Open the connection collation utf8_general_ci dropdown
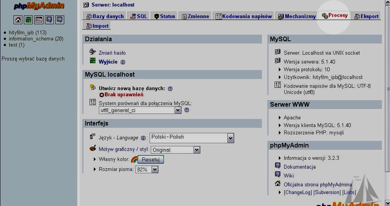 coord(140,110)
